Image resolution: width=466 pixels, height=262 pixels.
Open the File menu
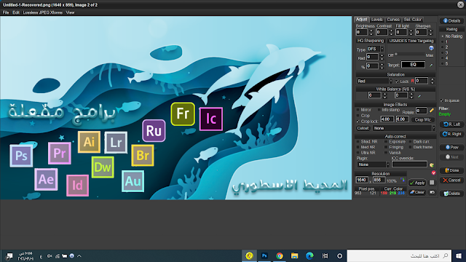pyautogui.click(x=6, y=12)
